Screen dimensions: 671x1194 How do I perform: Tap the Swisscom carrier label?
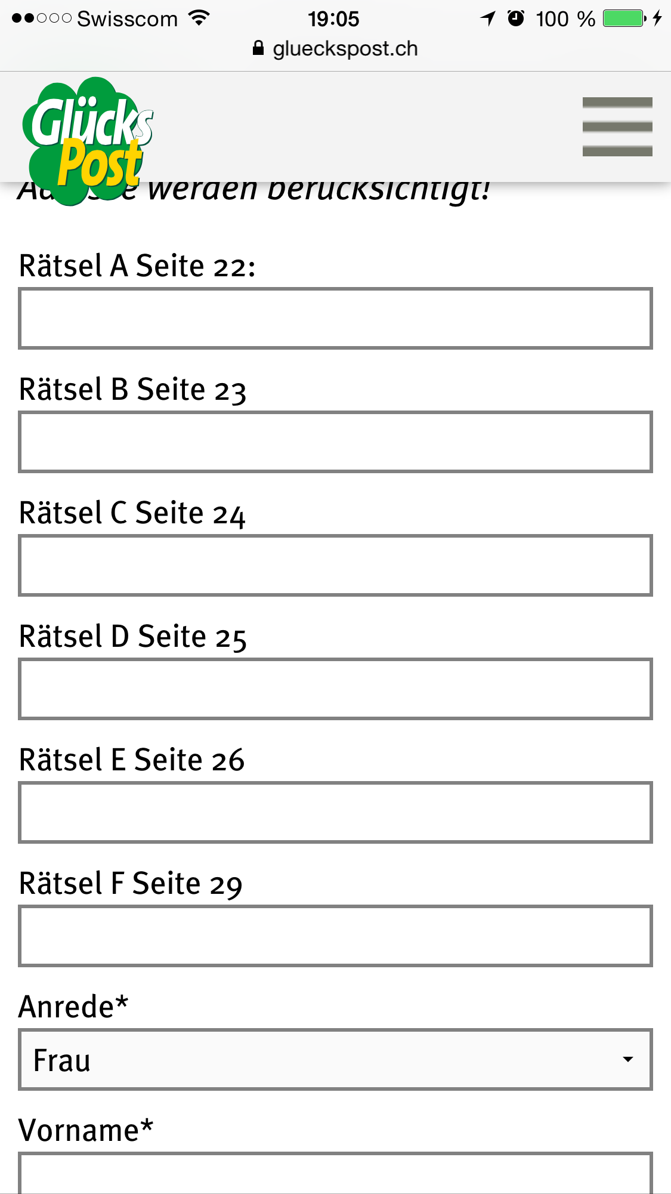127,19
